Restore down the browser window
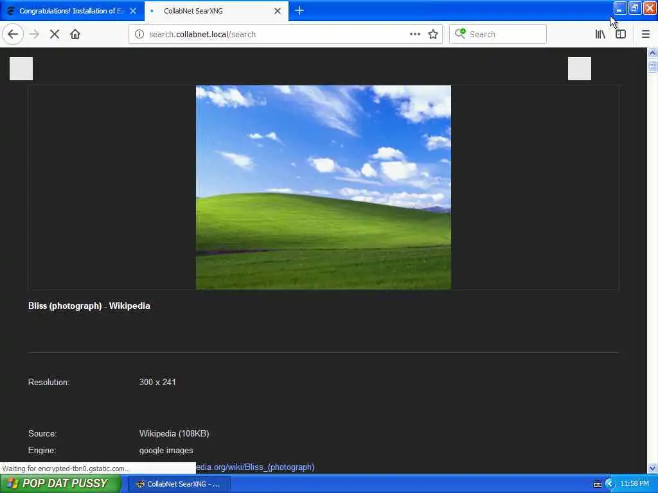Image resolution: width=658 pixels, height=493 pixels. coord(635,8)
